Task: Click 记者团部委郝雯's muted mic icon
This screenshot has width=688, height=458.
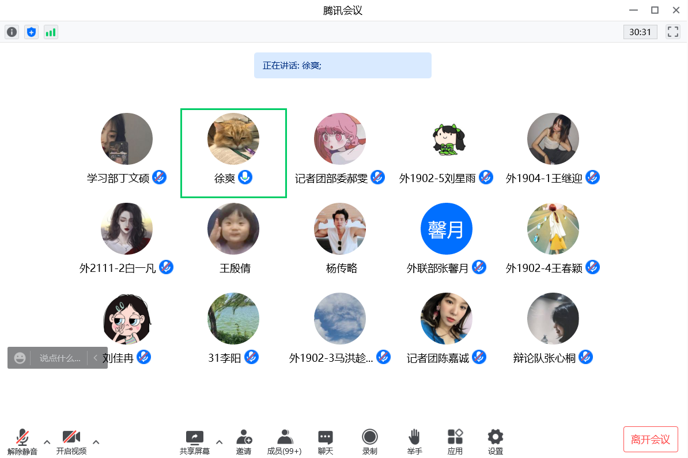Action: click(x=378, y=177)
